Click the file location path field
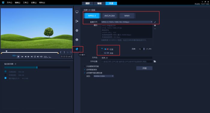This screenshot has height=113, width=210. point(127,61)
